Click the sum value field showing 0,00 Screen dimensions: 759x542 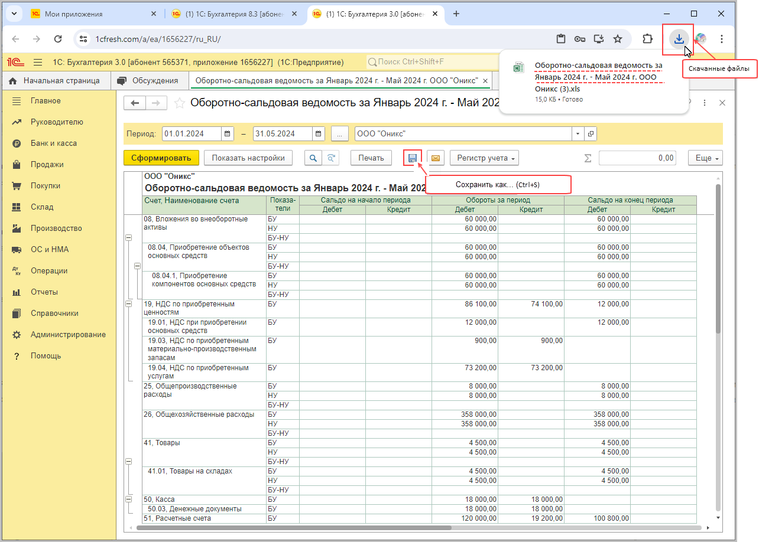637,158
